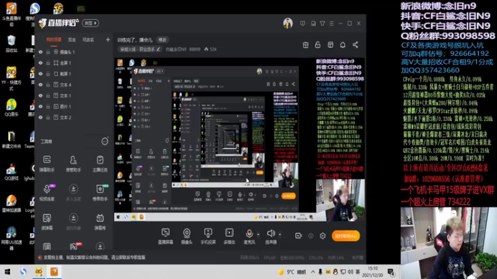Open the 弹幕助手 tool
Viewport: 497px width, 279px height.
click(47, 163)
